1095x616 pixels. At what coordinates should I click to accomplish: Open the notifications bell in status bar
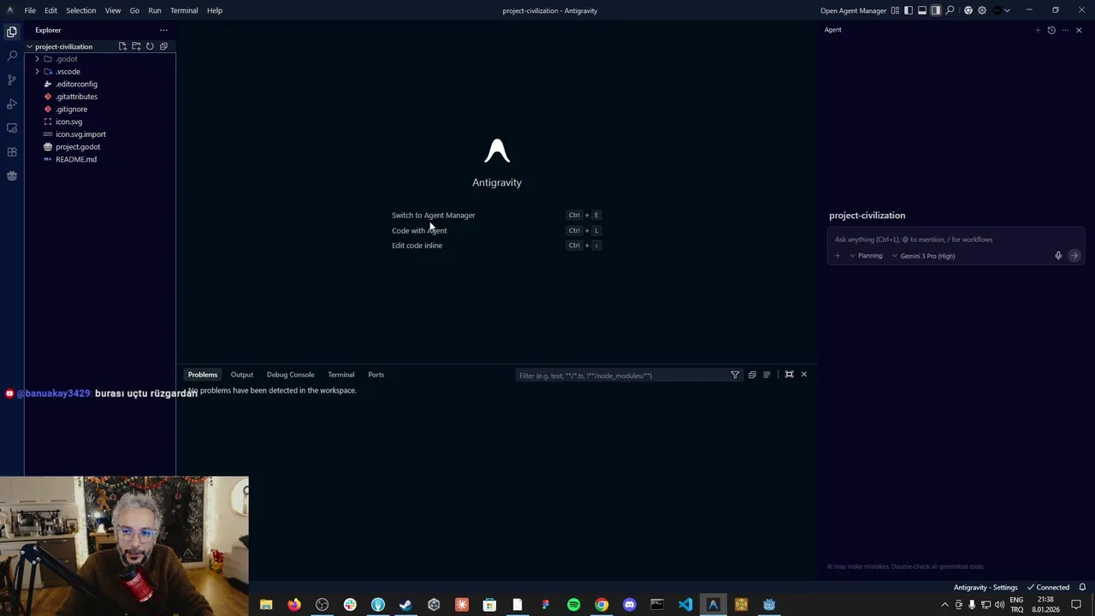coord(1082,588)
